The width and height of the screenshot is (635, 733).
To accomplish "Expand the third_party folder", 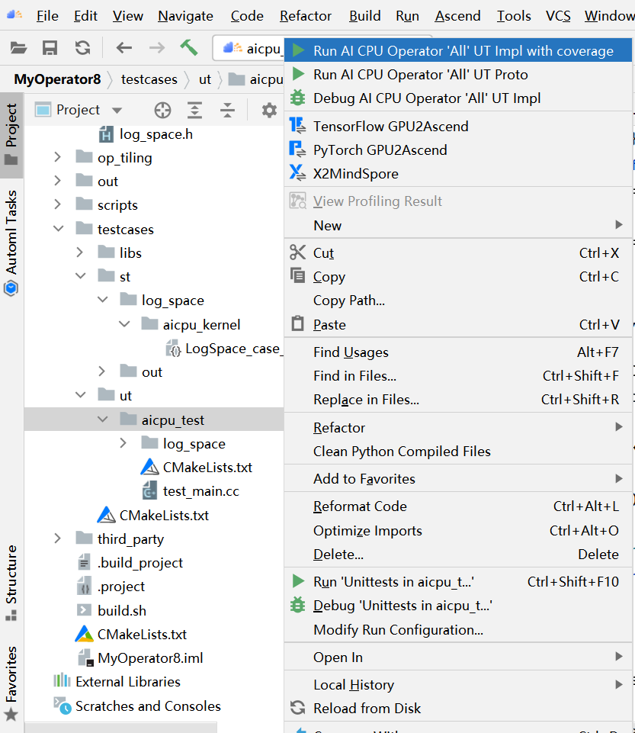I will point(57,538).
